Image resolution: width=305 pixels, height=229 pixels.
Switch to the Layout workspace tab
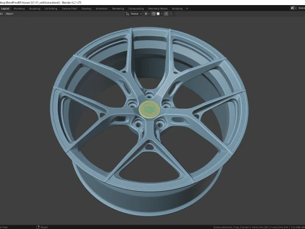5,9
